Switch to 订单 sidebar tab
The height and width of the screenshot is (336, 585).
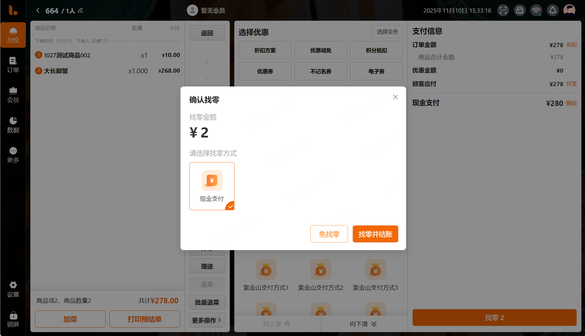coord(13,65)
